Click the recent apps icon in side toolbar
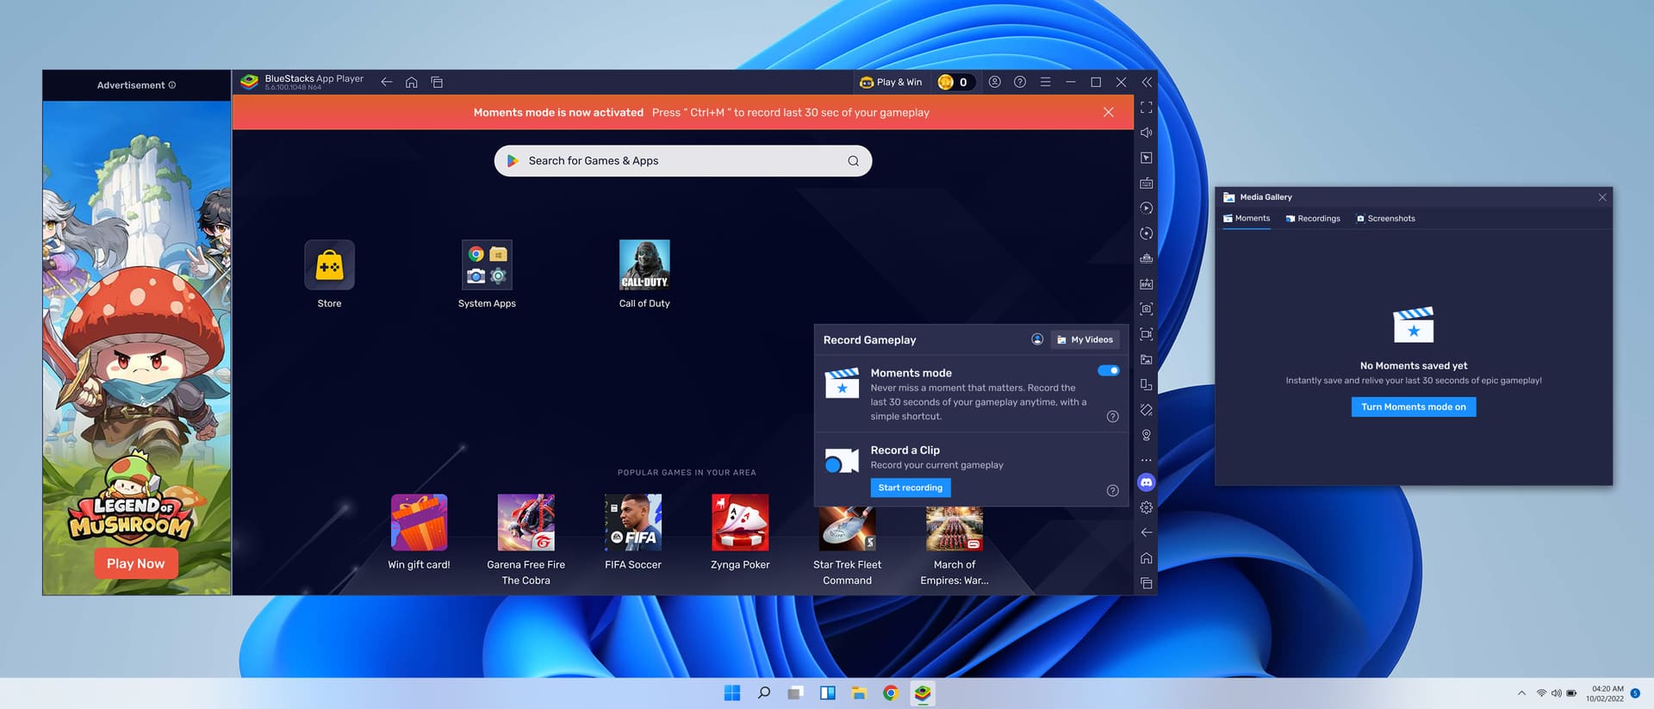 (1146, 583)
